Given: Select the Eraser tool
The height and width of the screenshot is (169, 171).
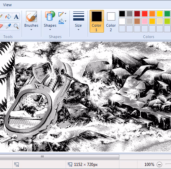Looking at the screenshot, I should tap(1, 26).
